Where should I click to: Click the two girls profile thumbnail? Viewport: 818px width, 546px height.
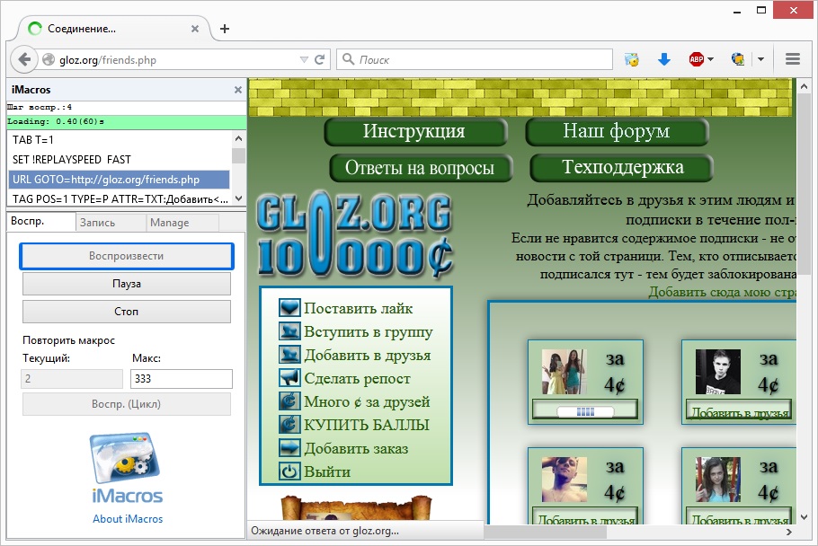pos(564,372)
